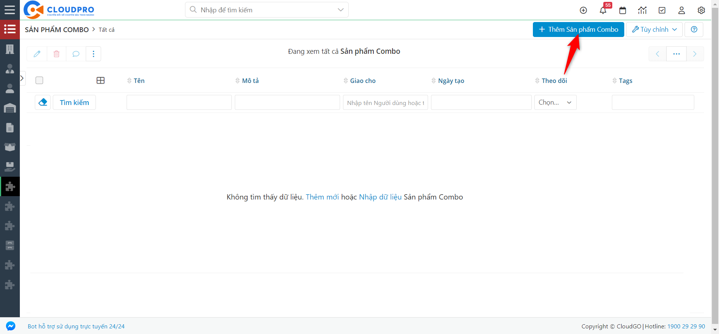Open the reports chart icon
Image resolution: width=719 pixels, height=334 pixels.
coord(642,10)
